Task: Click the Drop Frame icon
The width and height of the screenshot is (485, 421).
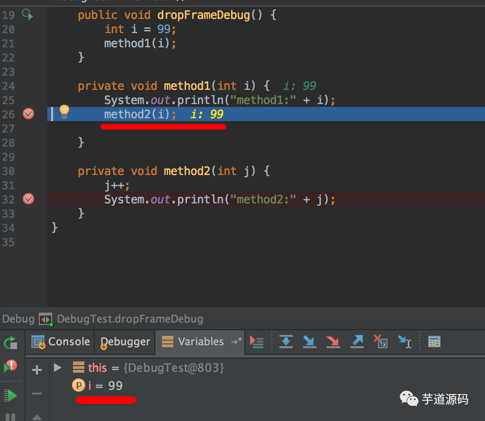Action: 380,342
